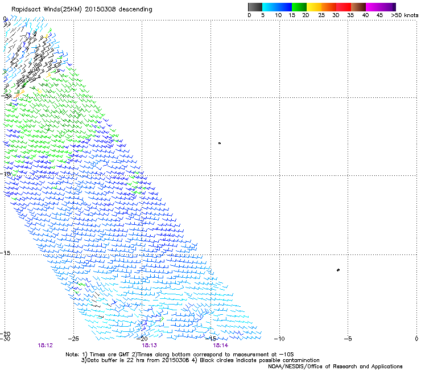Select the green 15-20 knots legend swatch
Screen dimensions: 421x370
[299, 7]
